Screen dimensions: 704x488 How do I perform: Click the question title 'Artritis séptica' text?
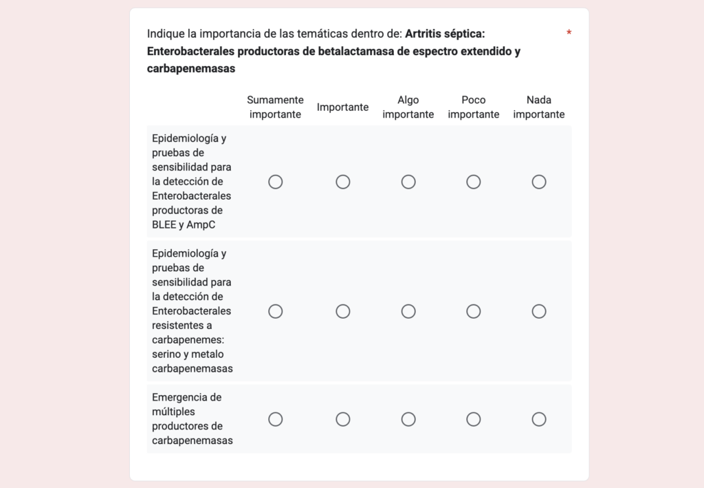445,33
